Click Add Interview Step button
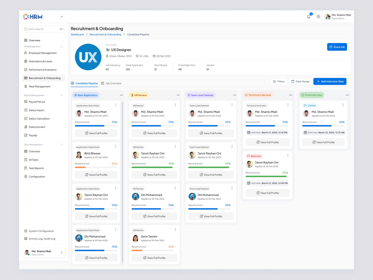 [330, 81]
